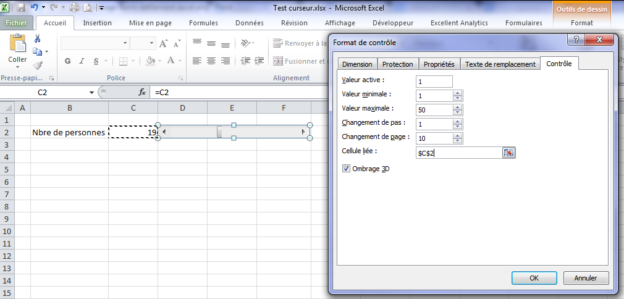Click the insert function fx icon
624x299 pixels.
point(141,92)
